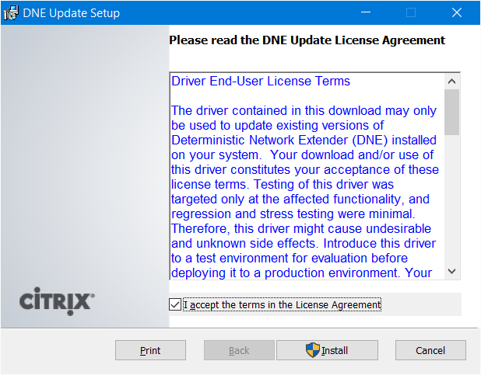
Task: Click the Citrix logo
Action: [57, 301]
